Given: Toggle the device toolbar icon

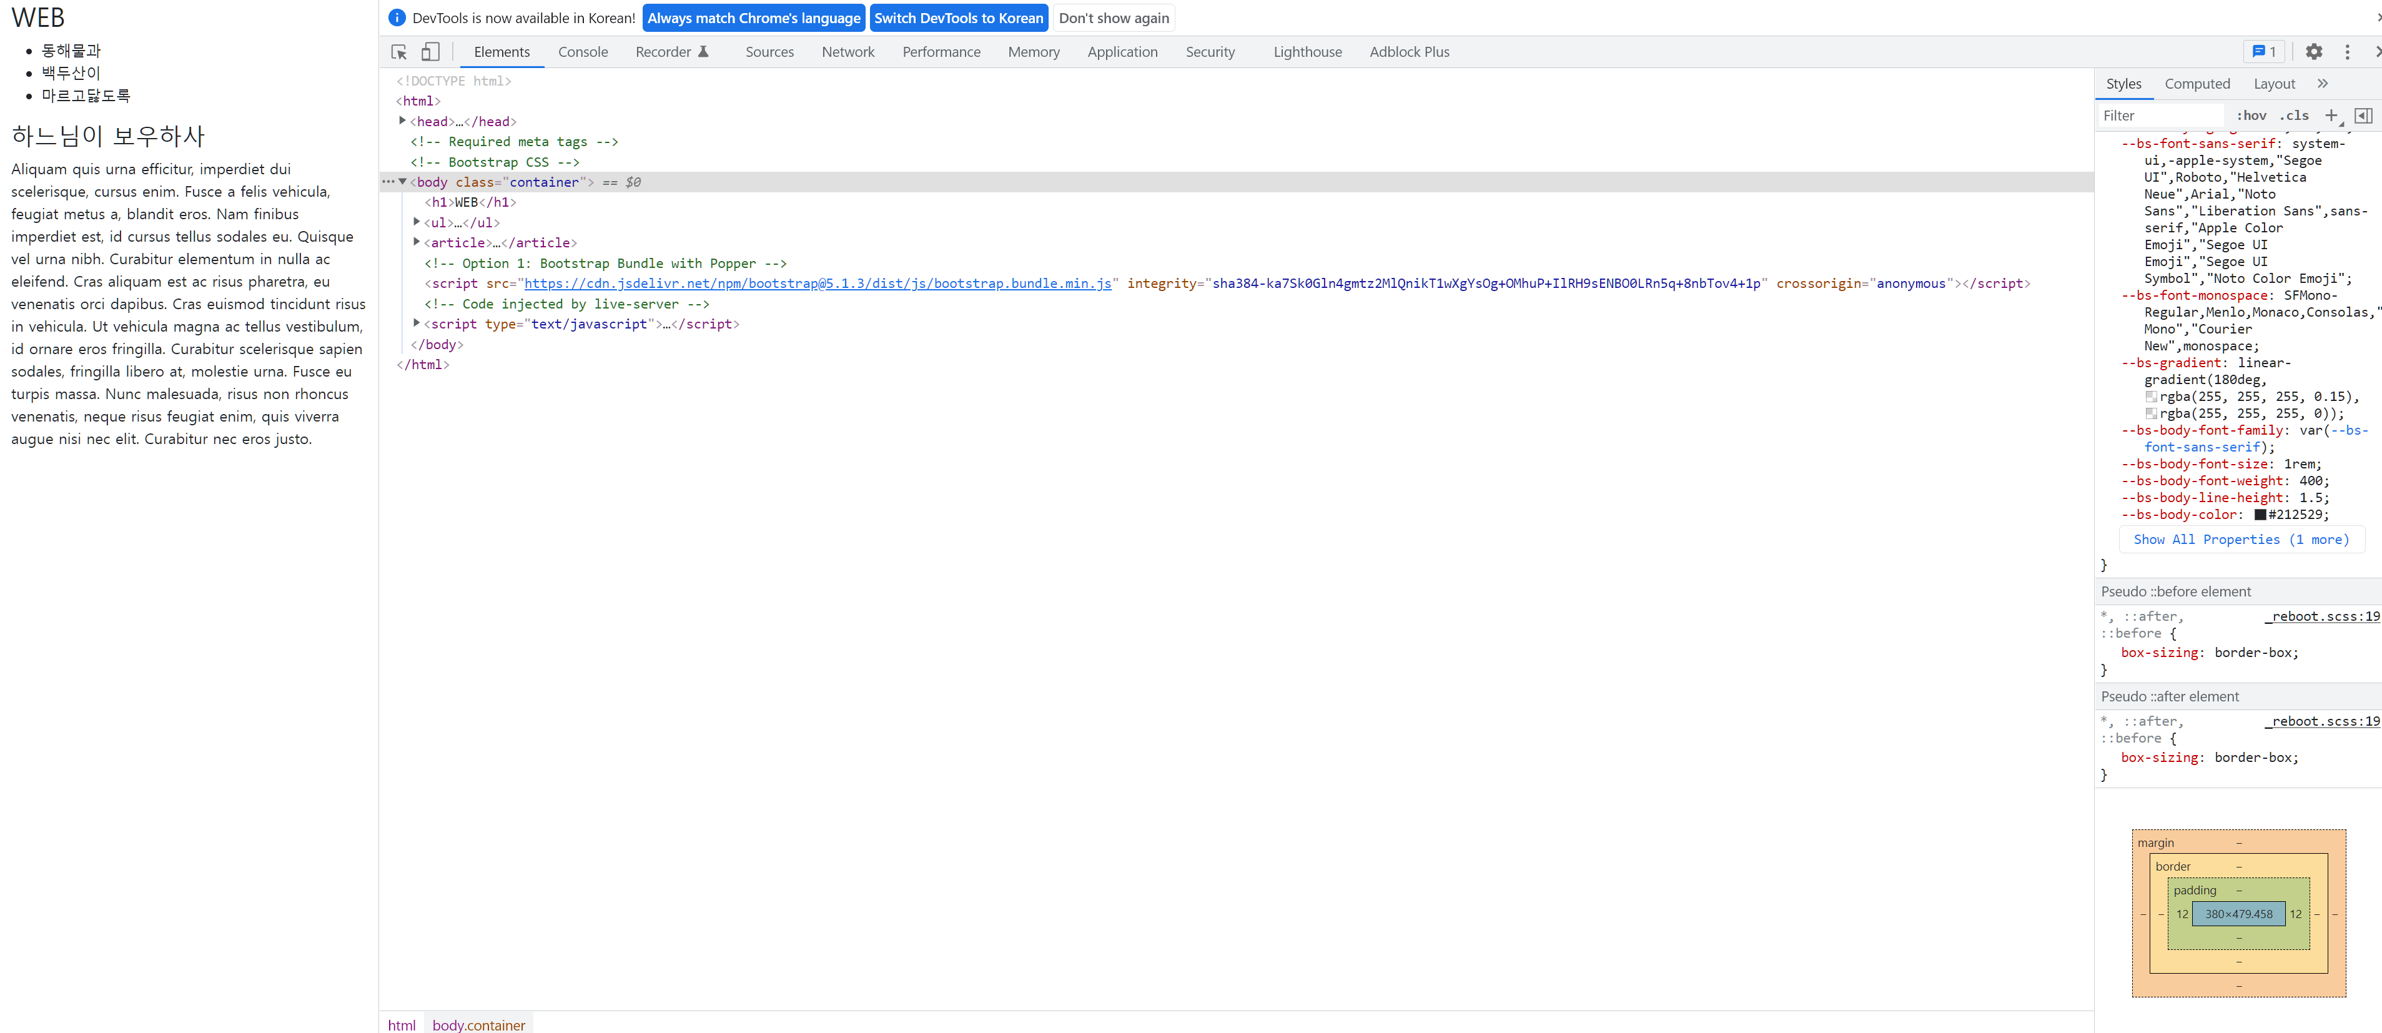Looking at the screenshot, I should click(x=430, y=52).
